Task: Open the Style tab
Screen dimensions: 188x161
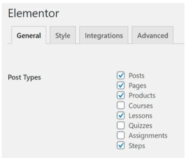Action: click(63, 35)
